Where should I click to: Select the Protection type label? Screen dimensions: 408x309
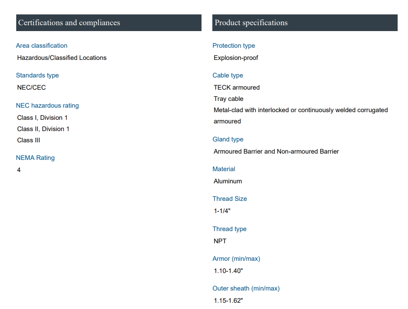pos(234,45)
